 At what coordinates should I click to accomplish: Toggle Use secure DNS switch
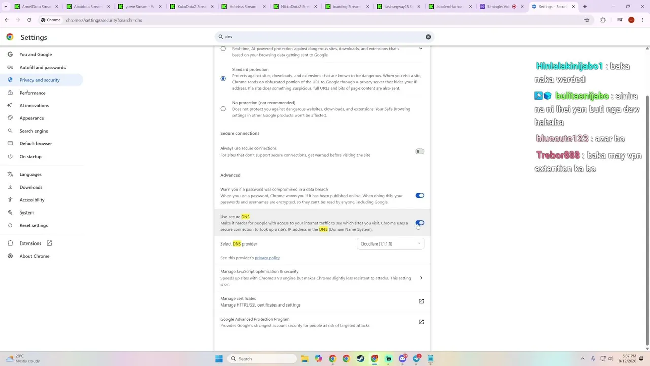419,223
